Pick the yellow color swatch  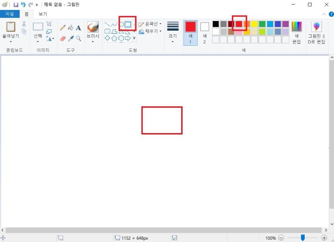click(x=254, y=24)
